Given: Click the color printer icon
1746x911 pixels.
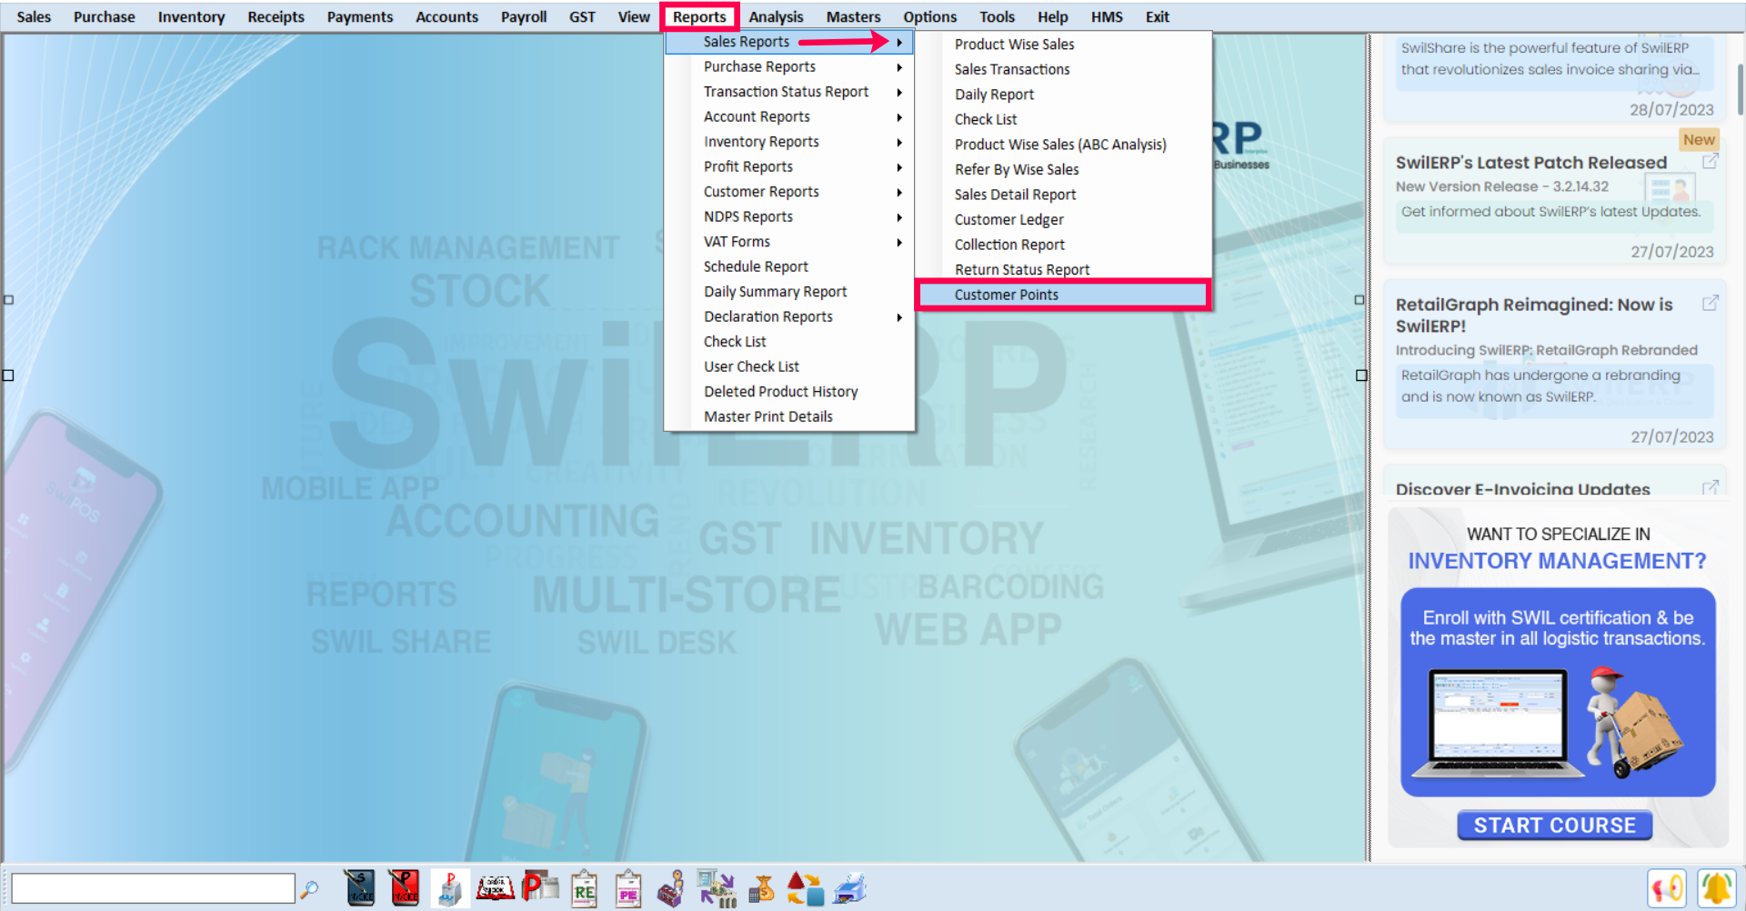Looking at the screenshot, I should click(850, 888).
